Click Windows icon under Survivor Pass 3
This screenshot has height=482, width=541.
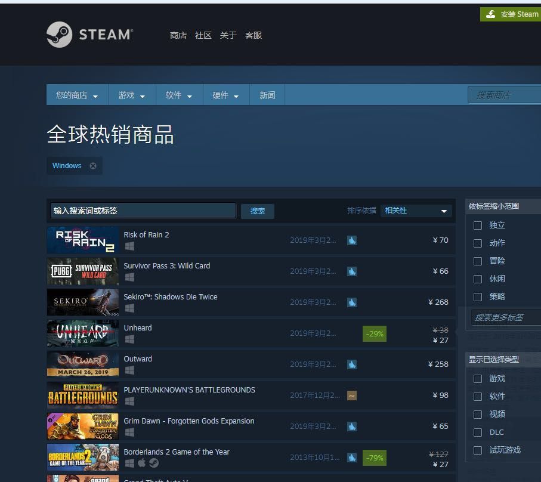129,277
